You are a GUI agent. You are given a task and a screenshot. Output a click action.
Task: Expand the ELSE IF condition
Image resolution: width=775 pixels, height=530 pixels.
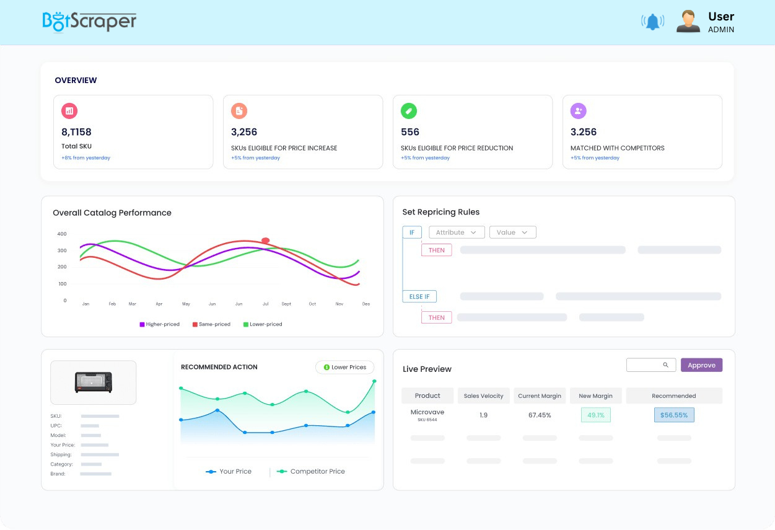point(419,296)
